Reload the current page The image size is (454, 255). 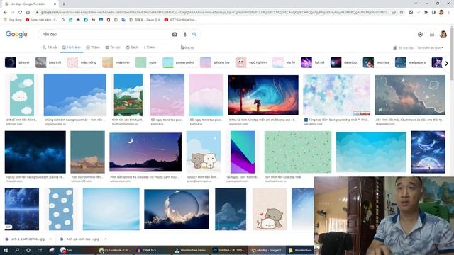point(21,12)
